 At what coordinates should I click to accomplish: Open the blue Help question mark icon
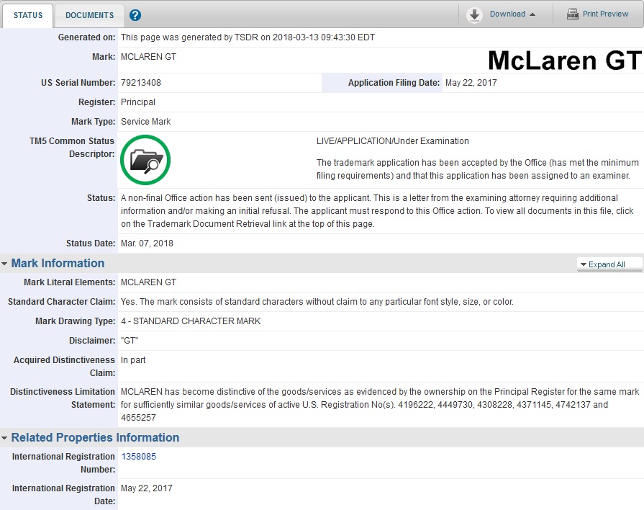(x=135, y=14)
